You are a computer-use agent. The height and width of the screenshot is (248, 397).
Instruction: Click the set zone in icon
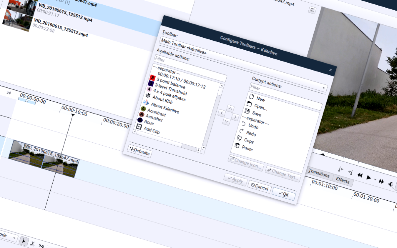point(341,170)
